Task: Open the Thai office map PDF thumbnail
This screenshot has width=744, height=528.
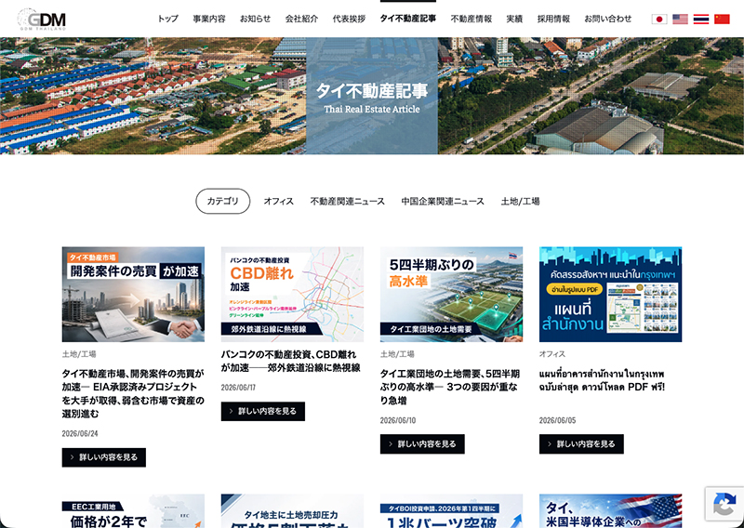Action: coord(610,294)
